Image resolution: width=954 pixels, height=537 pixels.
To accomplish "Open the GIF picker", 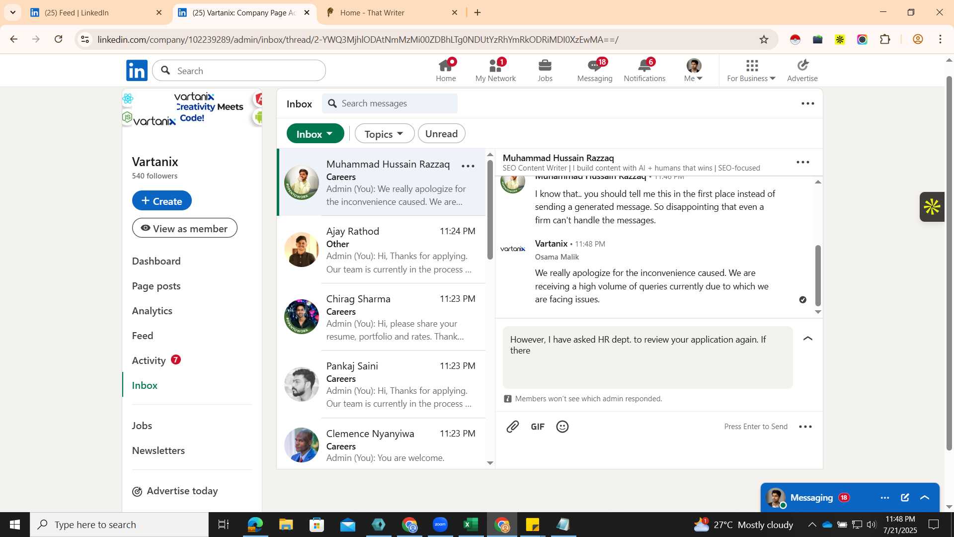I will pyautogui.click(x=538, y=427).
